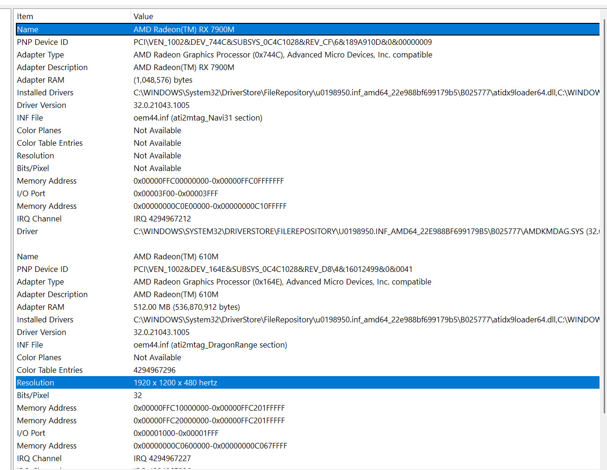
Task: Select the INF File value ati2mtag_Navi31 section
Action: coord(198,118)
